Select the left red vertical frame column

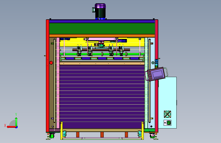click(48, 76)
